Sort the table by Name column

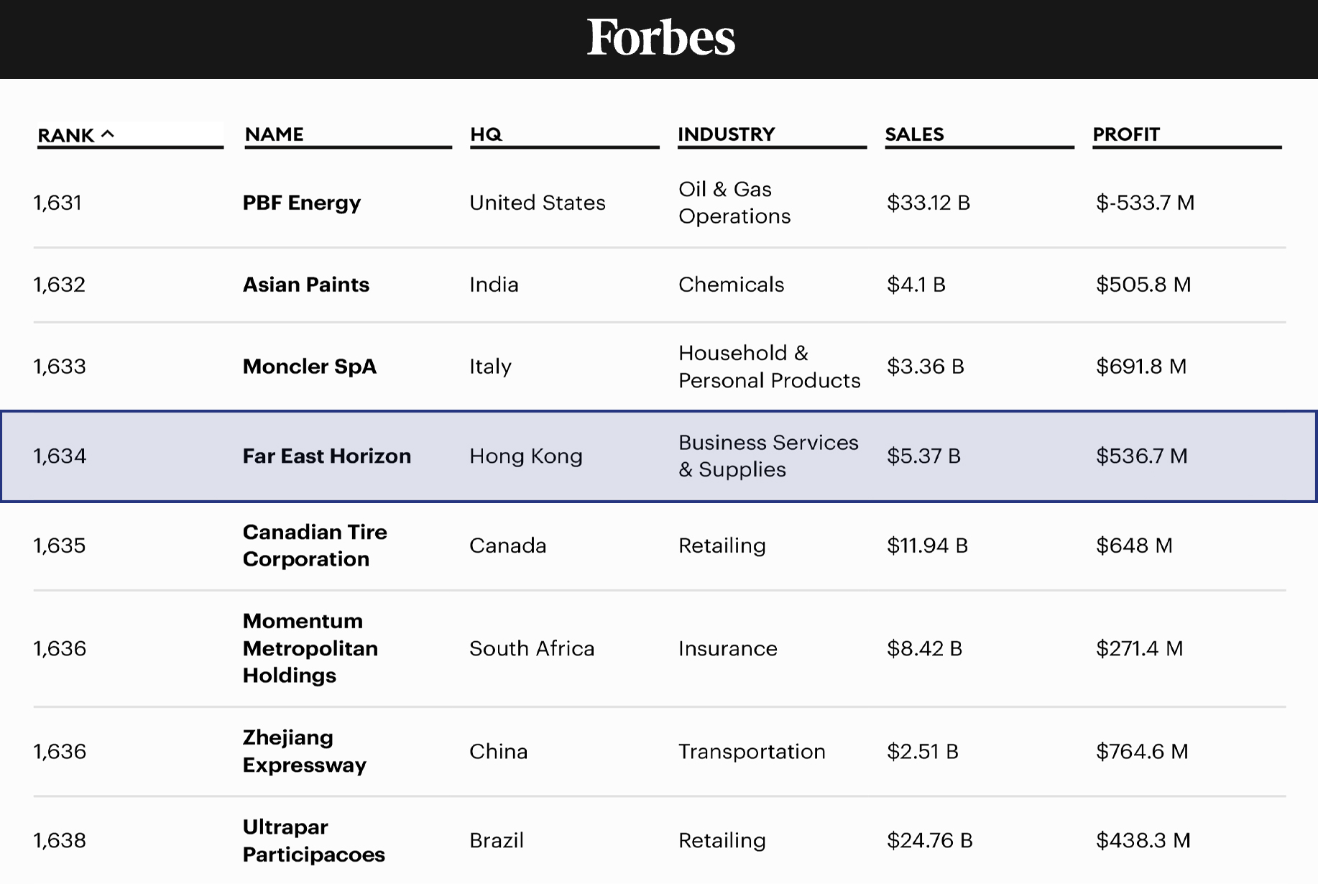tap(274, 134)
